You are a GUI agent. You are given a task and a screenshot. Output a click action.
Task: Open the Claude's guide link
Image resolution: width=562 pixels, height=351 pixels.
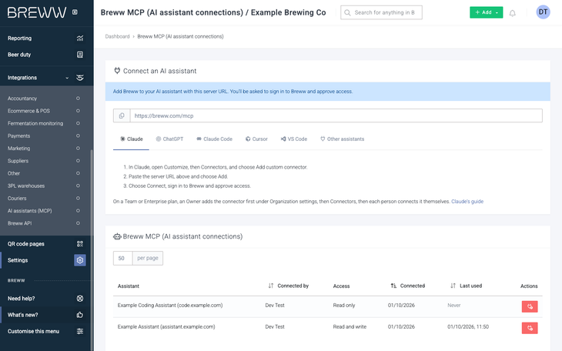coord(467,202)
